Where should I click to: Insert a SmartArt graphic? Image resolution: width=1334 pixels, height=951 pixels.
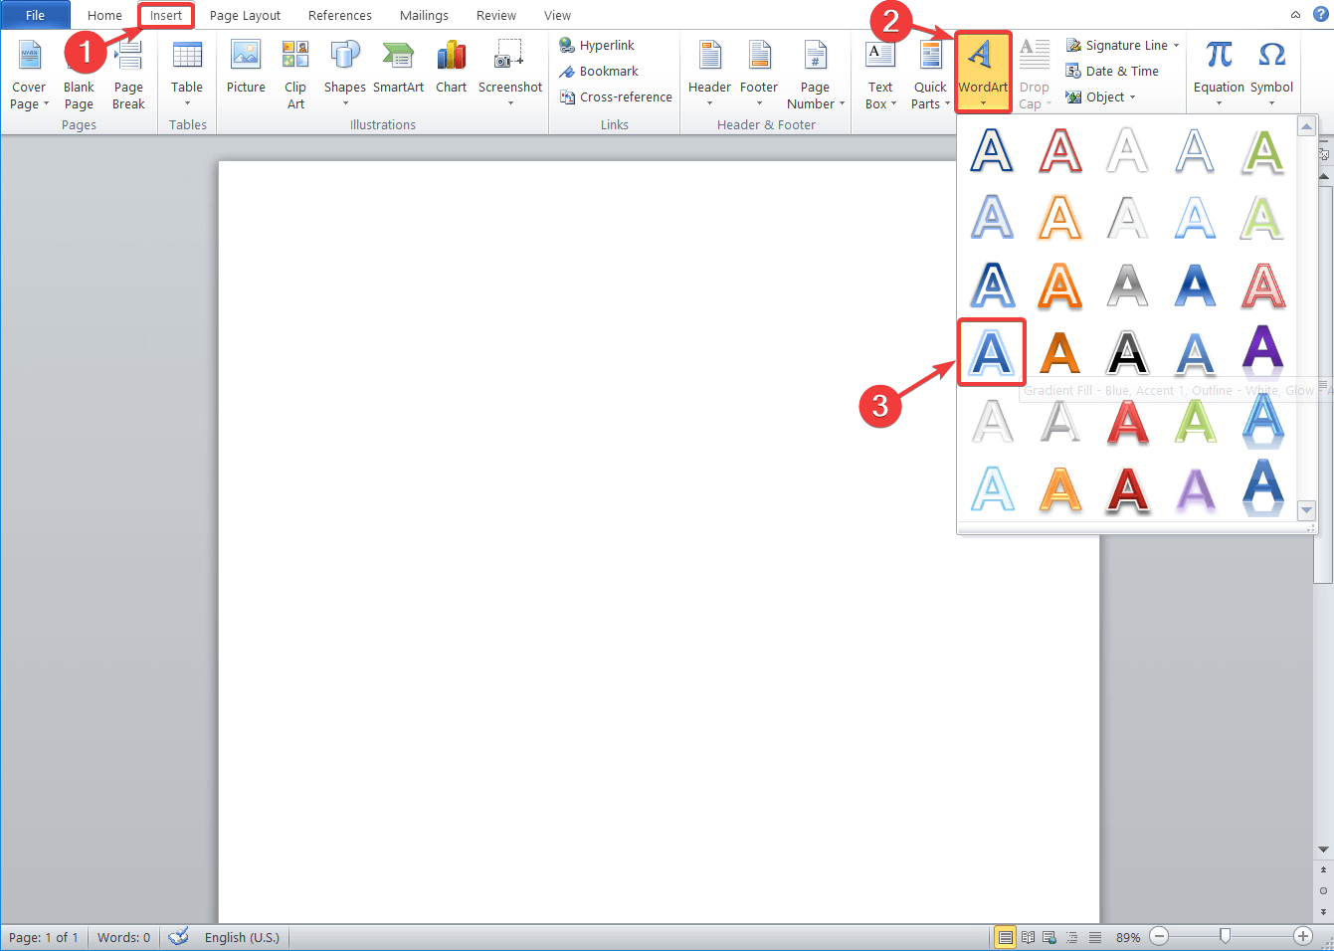coord(398,70)
